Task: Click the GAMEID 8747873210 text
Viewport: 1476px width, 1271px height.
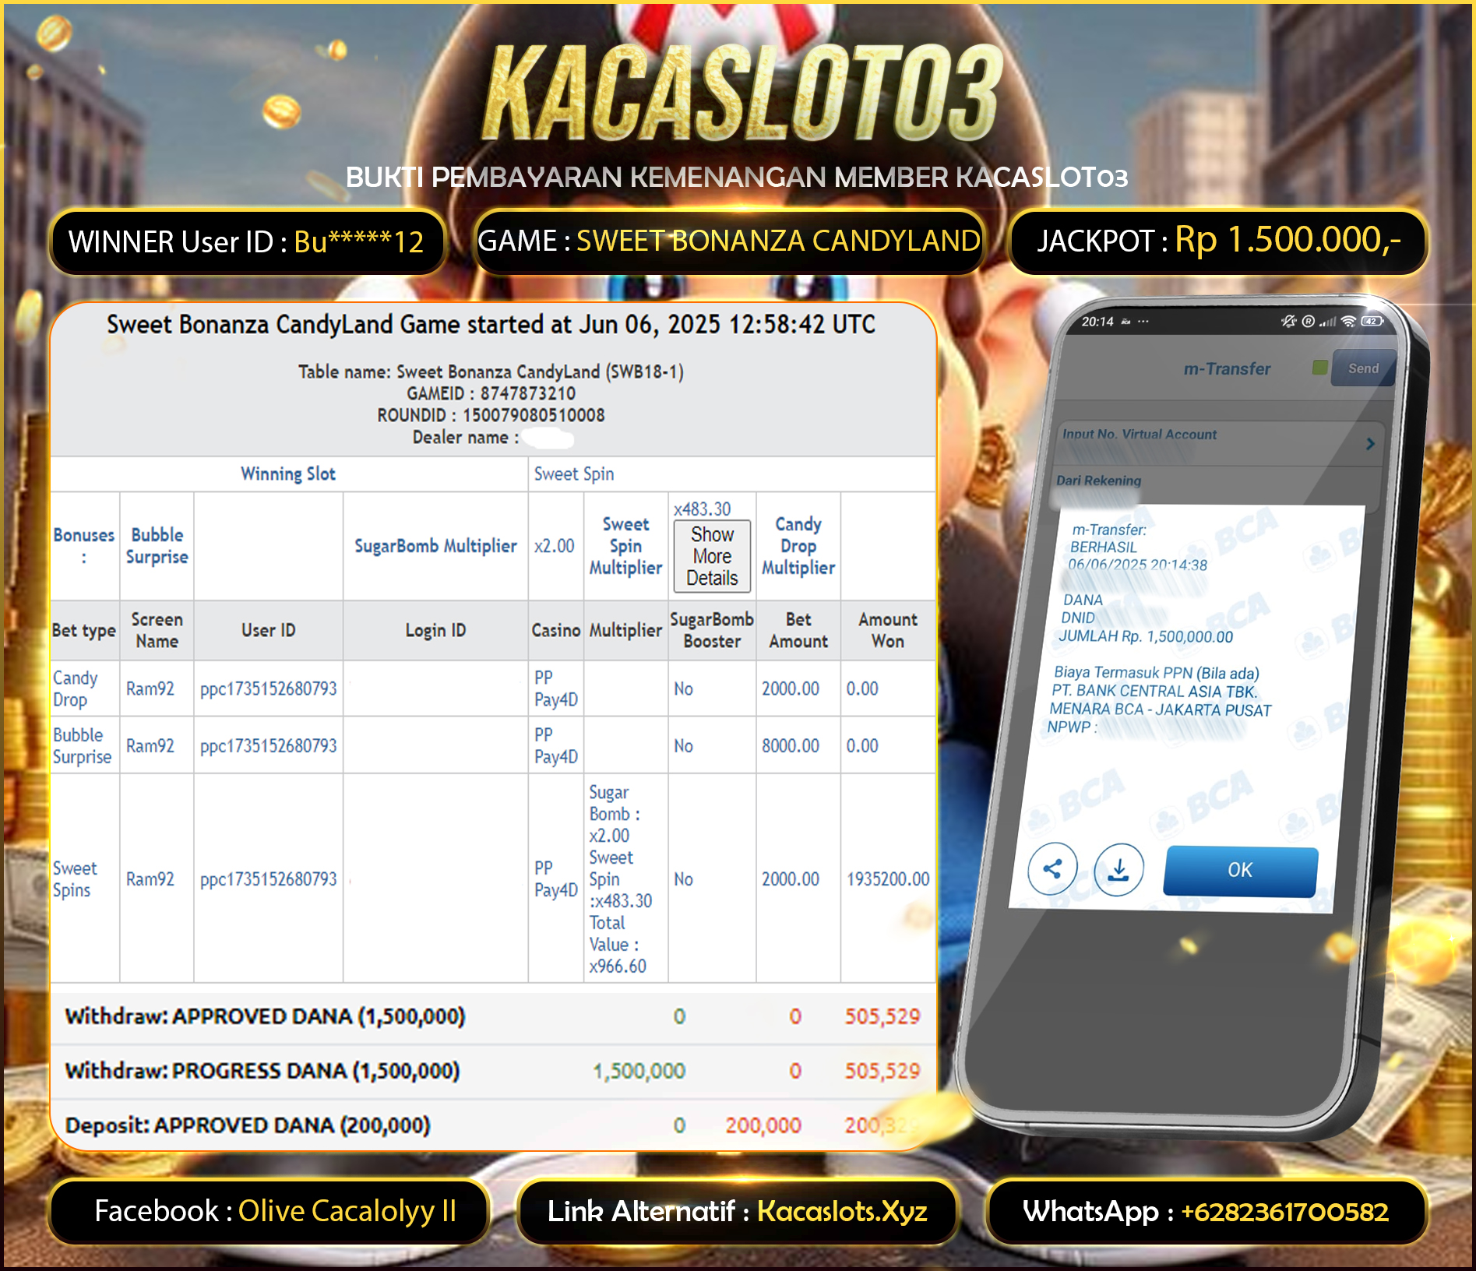Action: click(x=491, y=393)
